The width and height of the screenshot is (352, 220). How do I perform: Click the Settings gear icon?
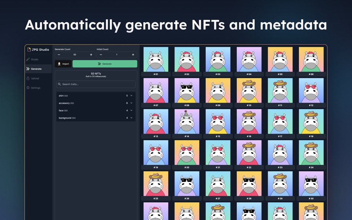[x=28, y=88]
